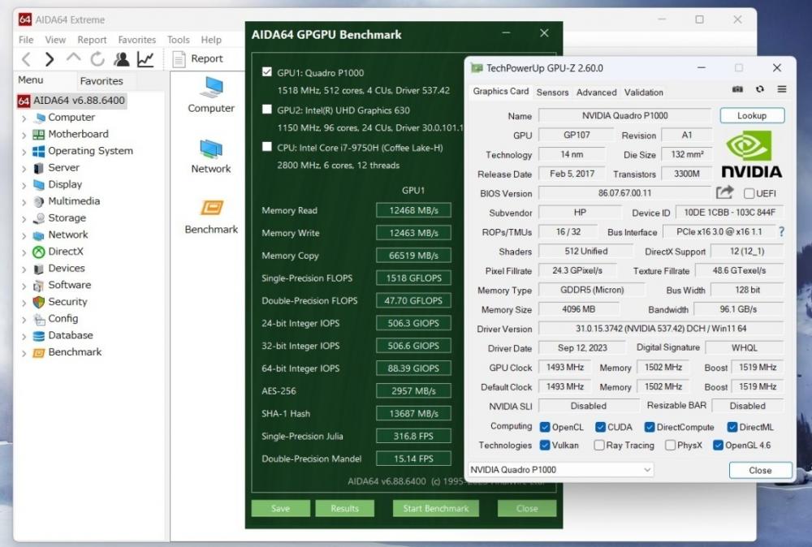This screenshot has height=547, width=812.
Task: Toggle the GPU1 Quadro P1000 checkbox
Action: (266, 72)
